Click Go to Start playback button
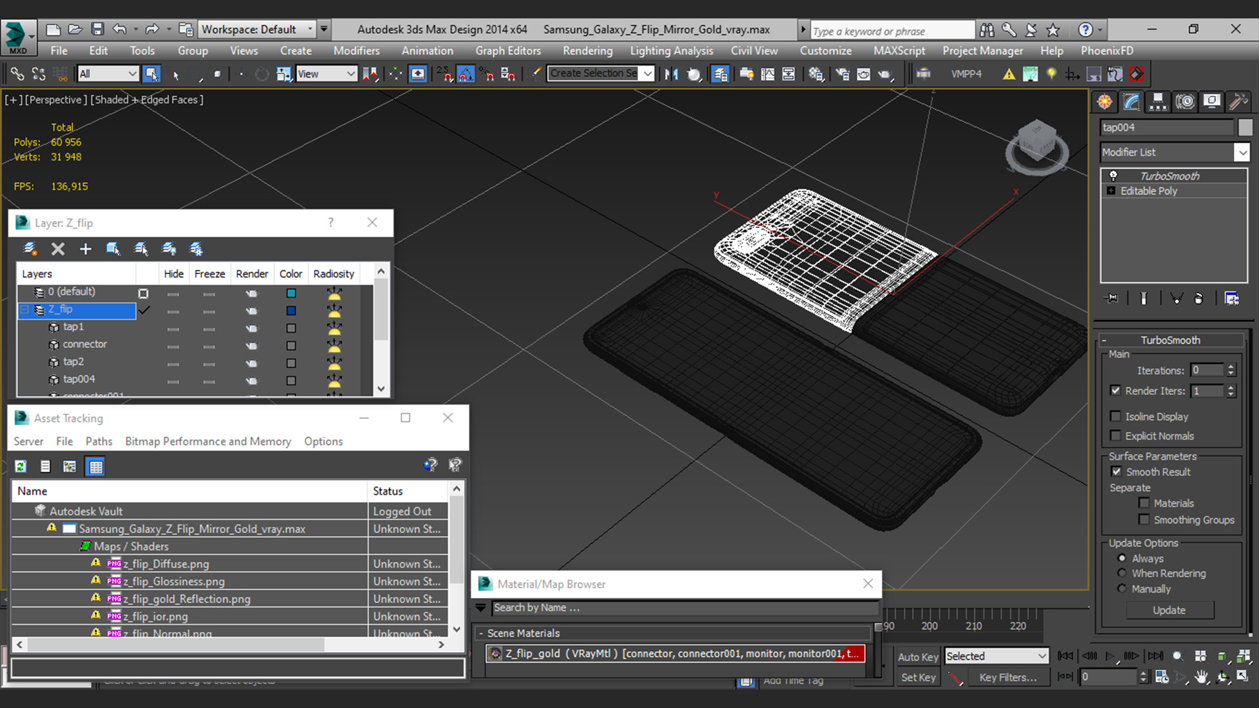Viewport: 1259px width, 708px height. (x=1066, y=656)
